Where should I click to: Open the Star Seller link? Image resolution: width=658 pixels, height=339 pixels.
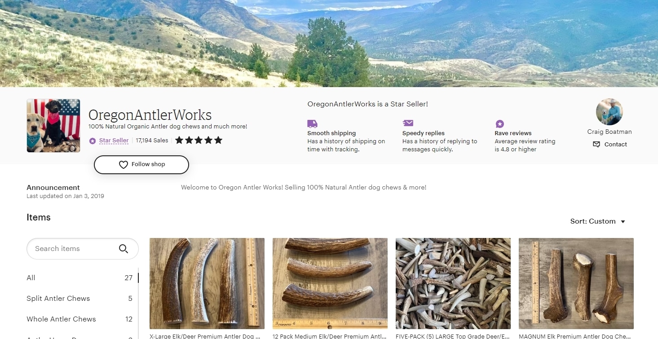114,141
